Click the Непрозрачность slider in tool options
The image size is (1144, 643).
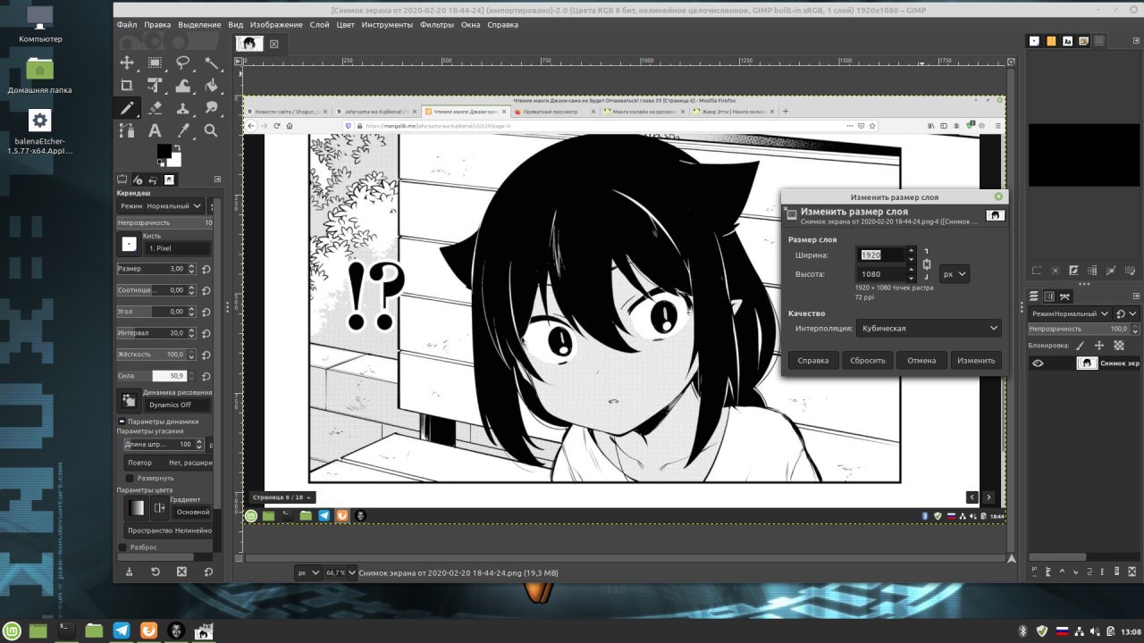point(165,222)
